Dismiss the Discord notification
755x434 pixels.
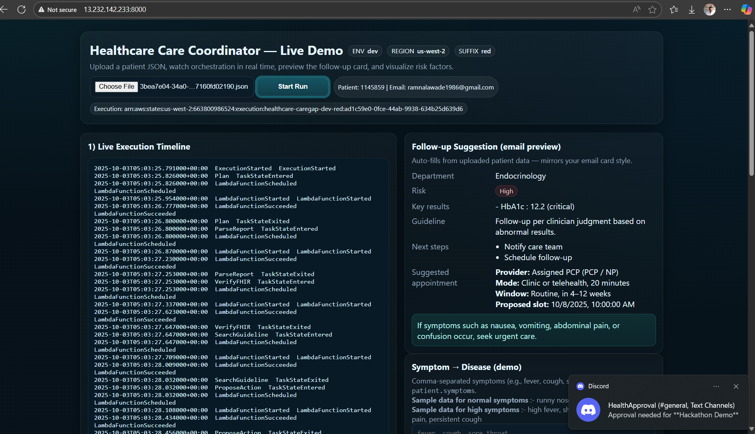click(x=736, y=386)
